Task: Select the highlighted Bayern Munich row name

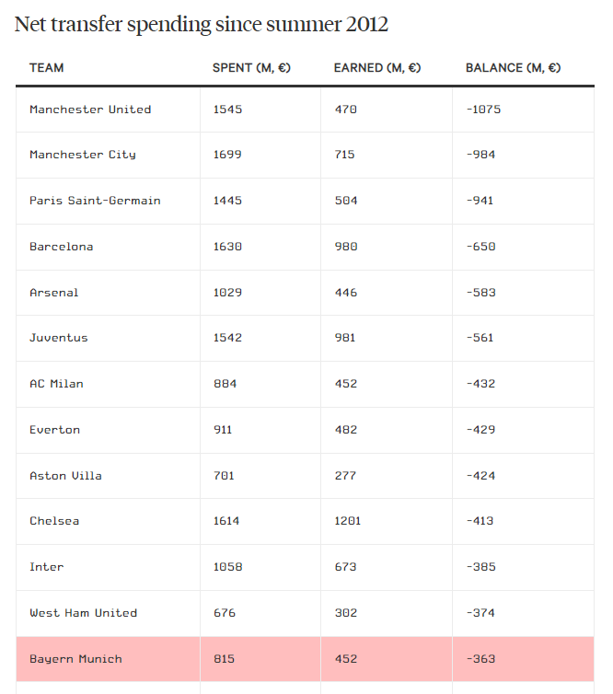Action: [x=75, y=659]
